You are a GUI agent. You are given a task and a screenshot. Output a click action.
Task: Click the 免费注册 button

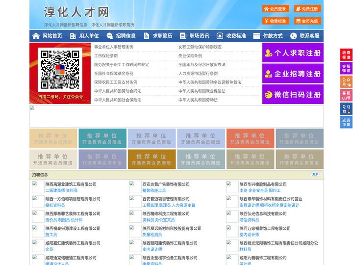coord(307,9)
